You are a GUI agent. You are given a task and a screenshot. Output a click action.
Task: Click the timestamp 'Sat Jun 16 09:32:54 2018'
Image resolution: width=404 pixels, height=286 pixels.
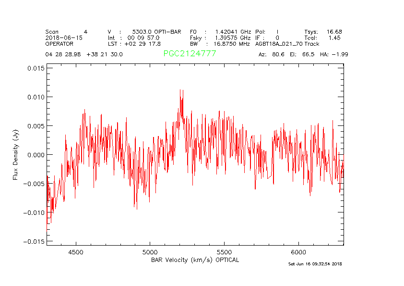tap(315, 264)
